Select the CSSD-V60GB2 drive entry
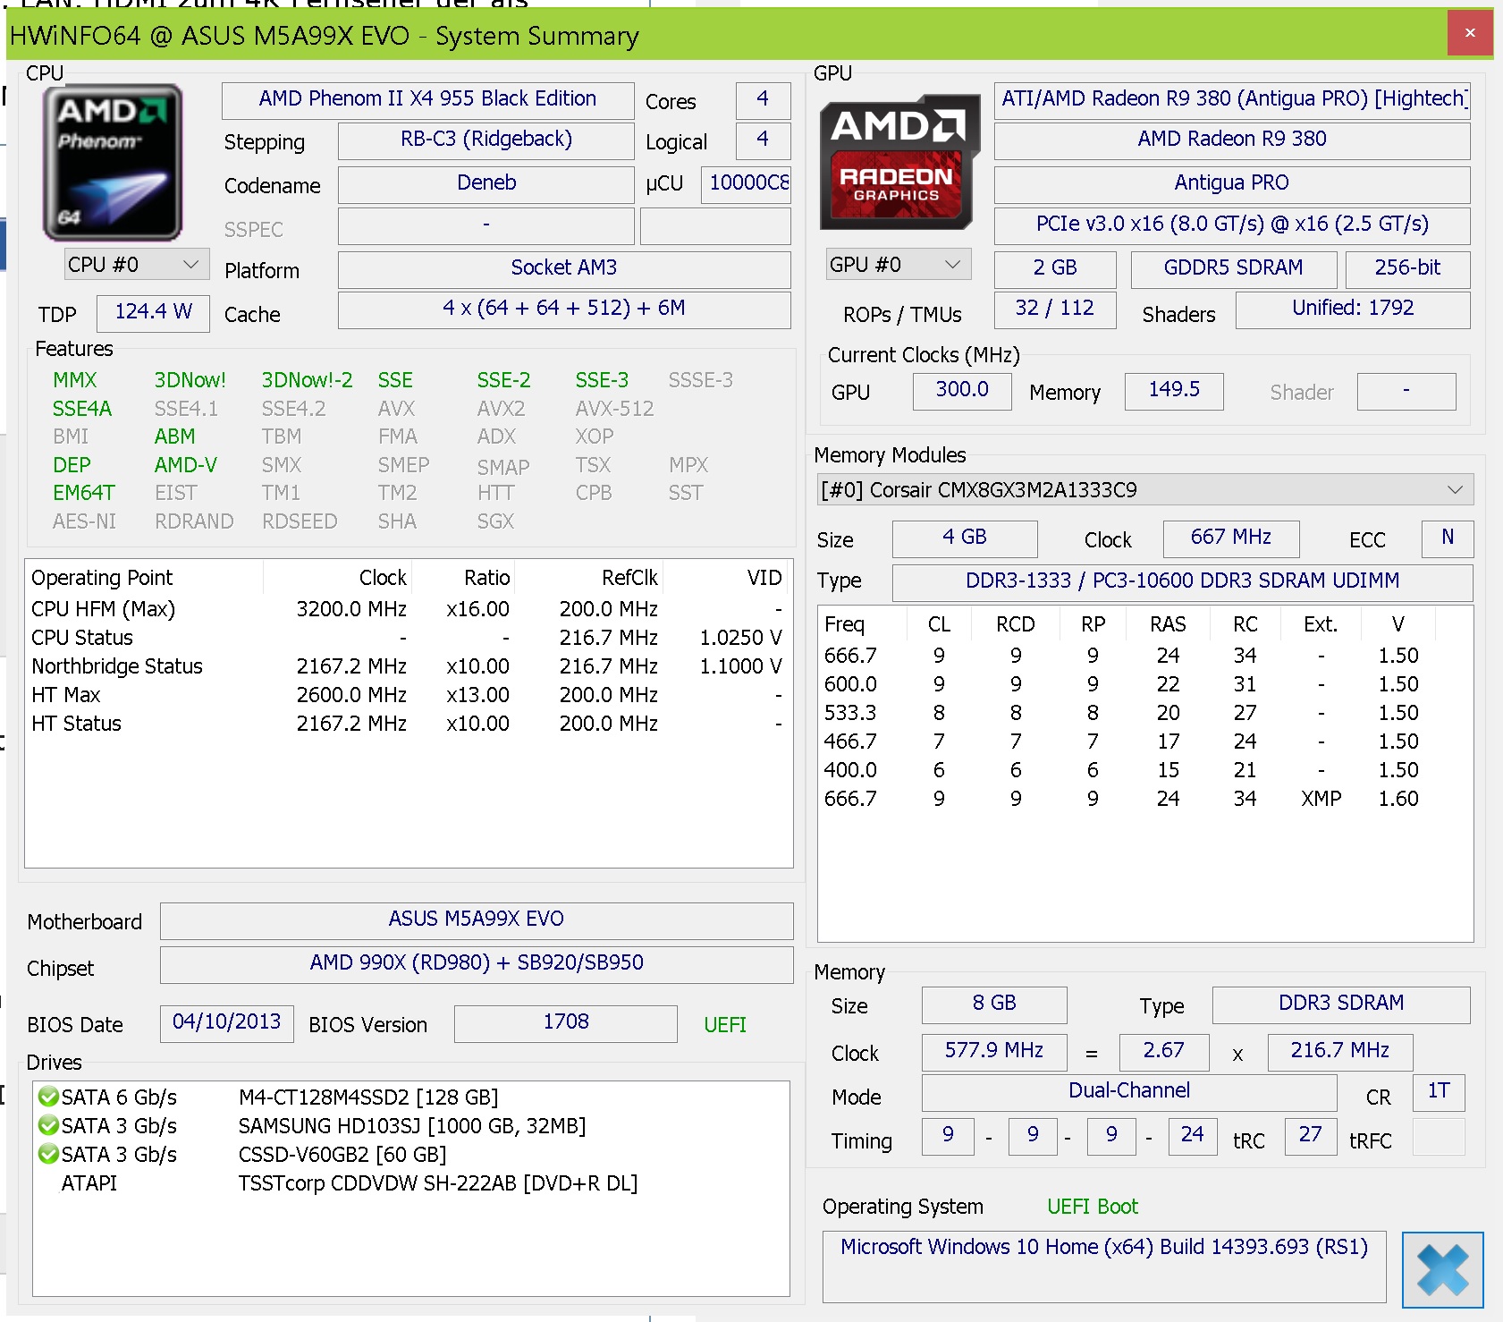 411,1155
